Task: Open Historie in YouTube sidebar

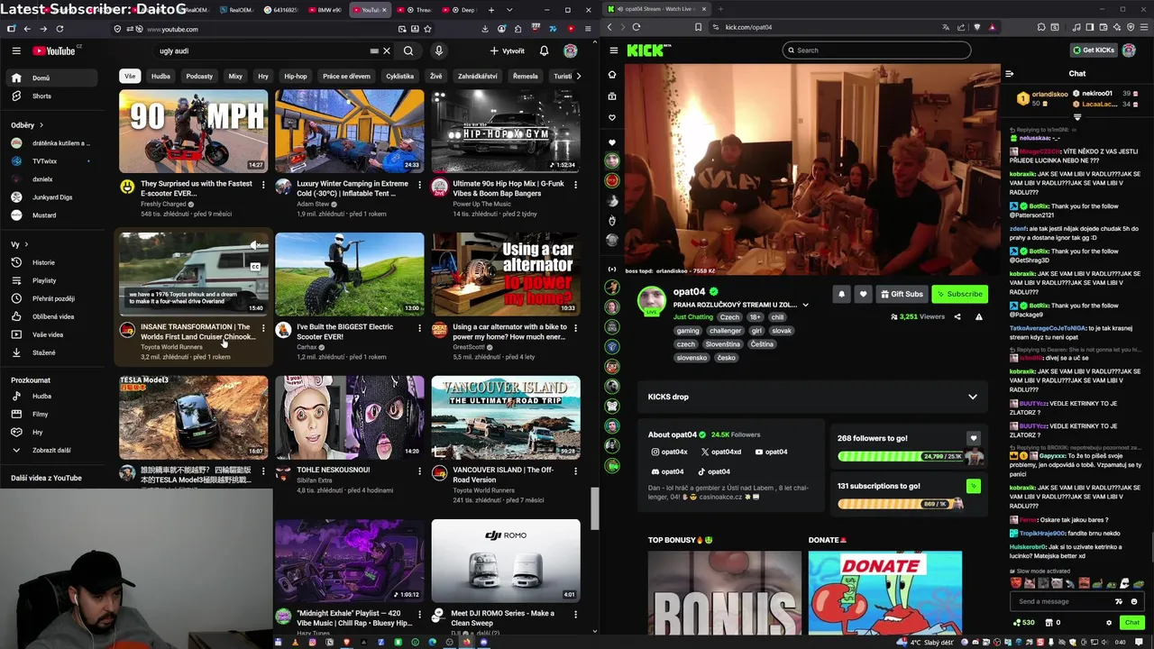Action: click(52, 262)
